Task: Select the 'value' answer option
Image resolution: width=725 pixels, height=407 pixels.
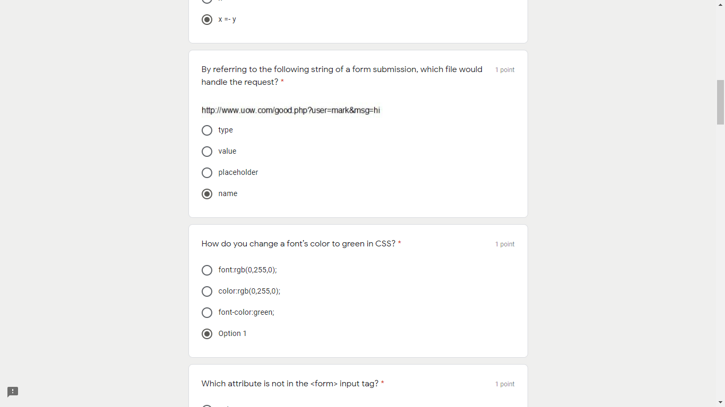Action: point(207,151)
